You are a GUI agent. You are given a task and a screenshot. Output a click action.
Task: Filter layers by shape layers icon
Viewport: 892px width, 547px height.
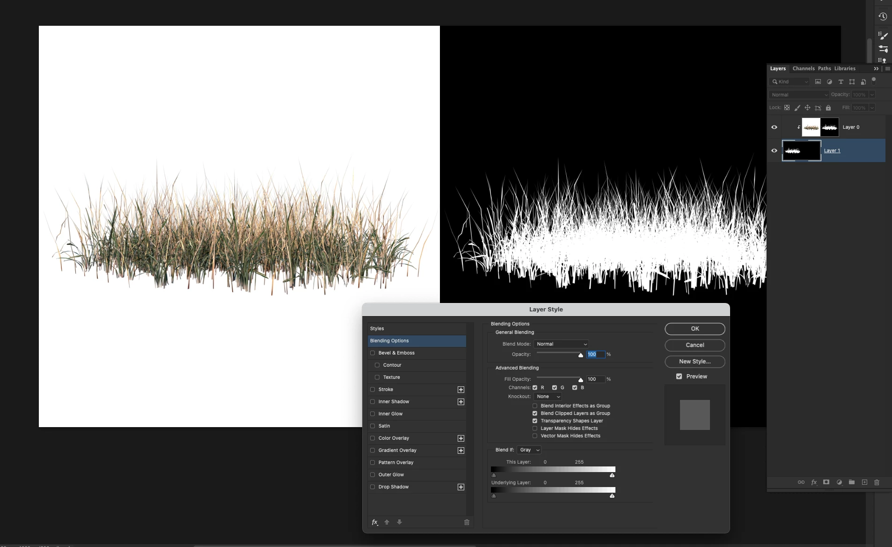point(852,81)
